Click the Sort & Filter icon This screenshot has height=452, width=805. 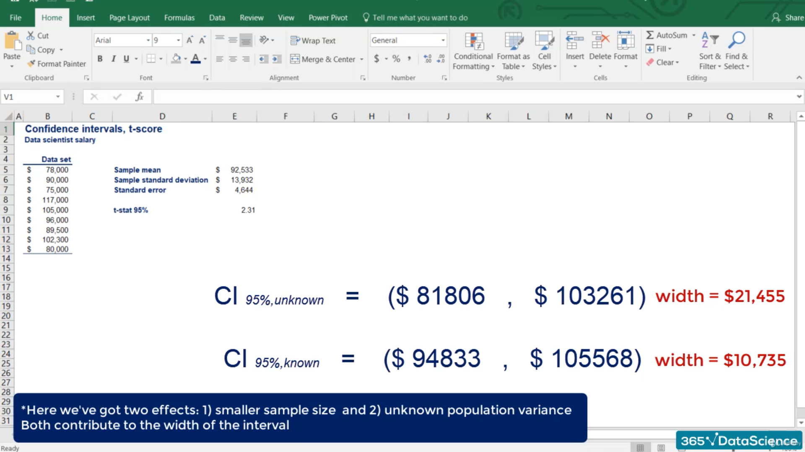pos(710,41)
